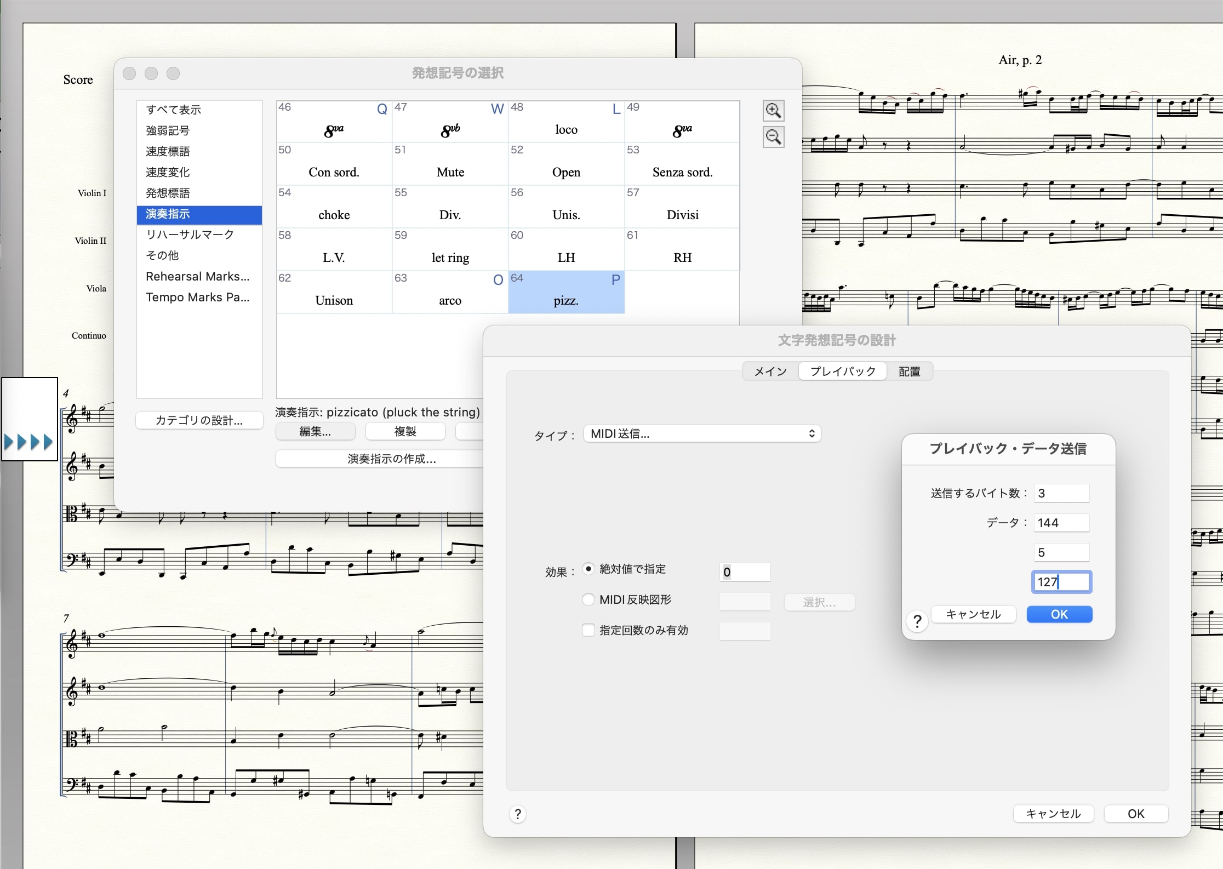Screen dimensions: 1223x869
Task: Click the Viola staff label
Action: [96, 288]
